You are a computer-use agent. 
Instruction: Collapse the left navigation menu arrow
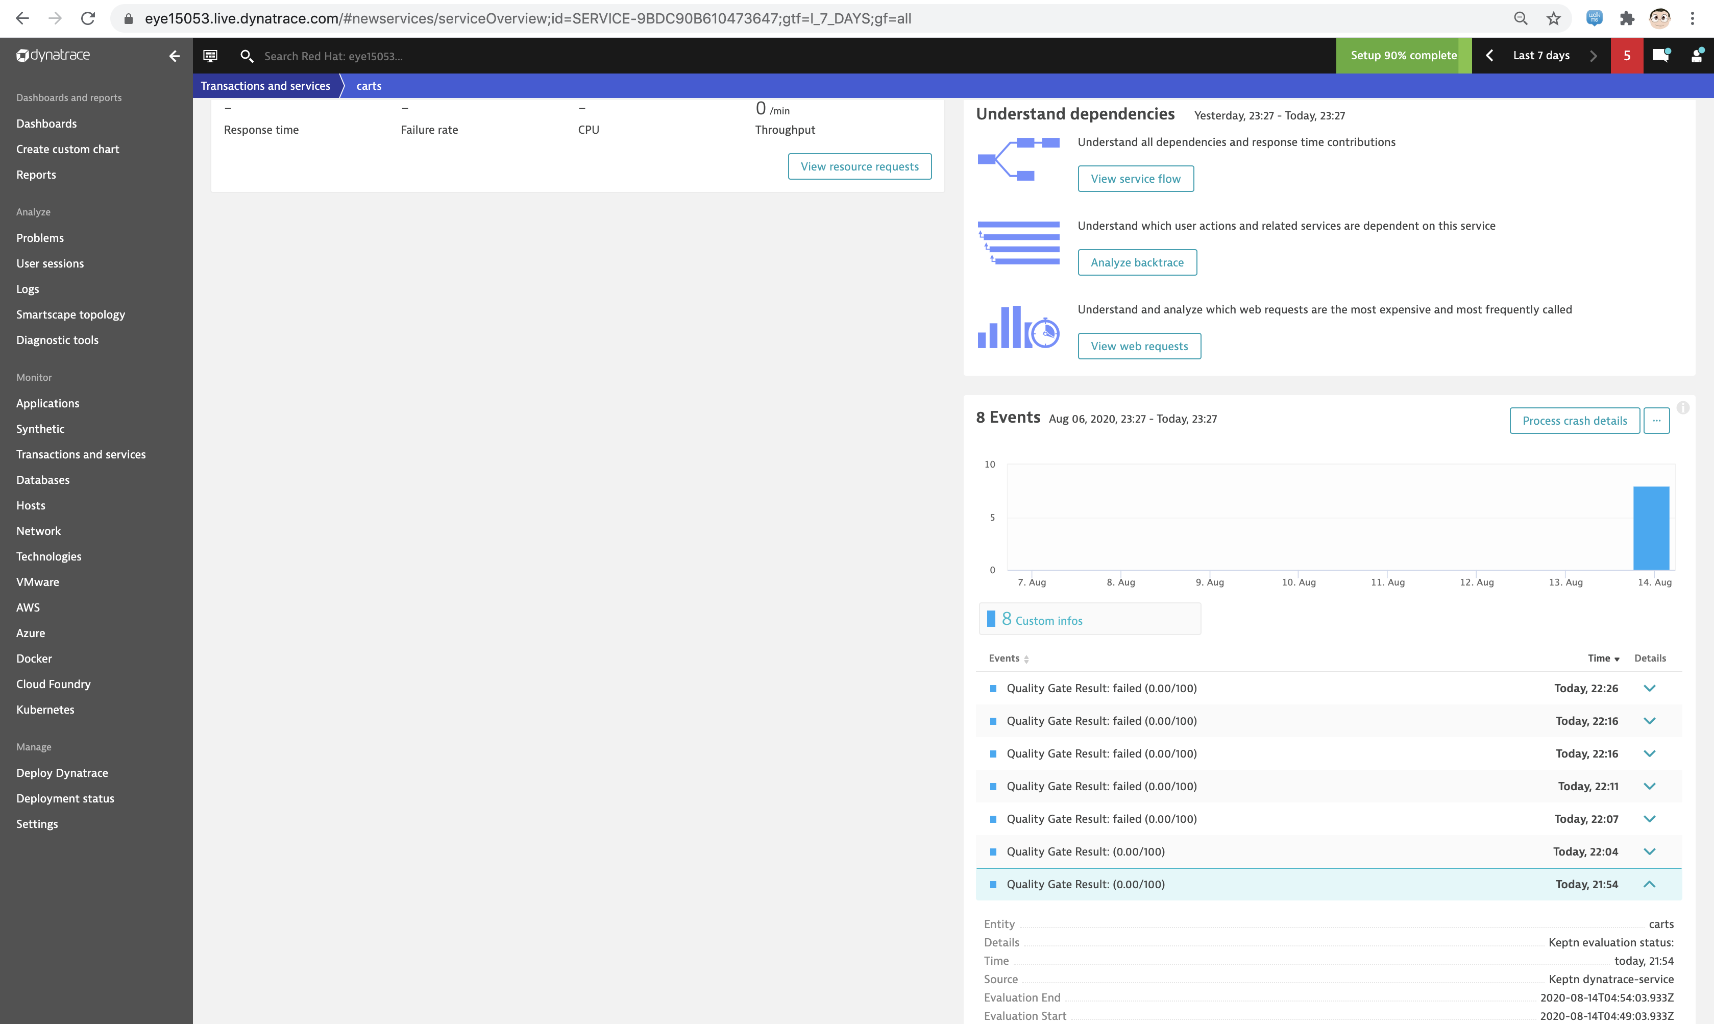point(175,56)
